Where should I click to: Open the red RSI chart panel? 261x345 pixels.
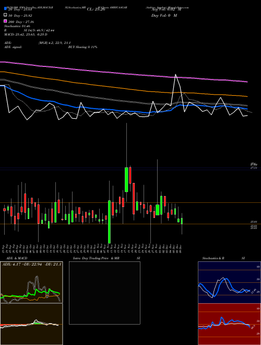[x=229, y=324]
